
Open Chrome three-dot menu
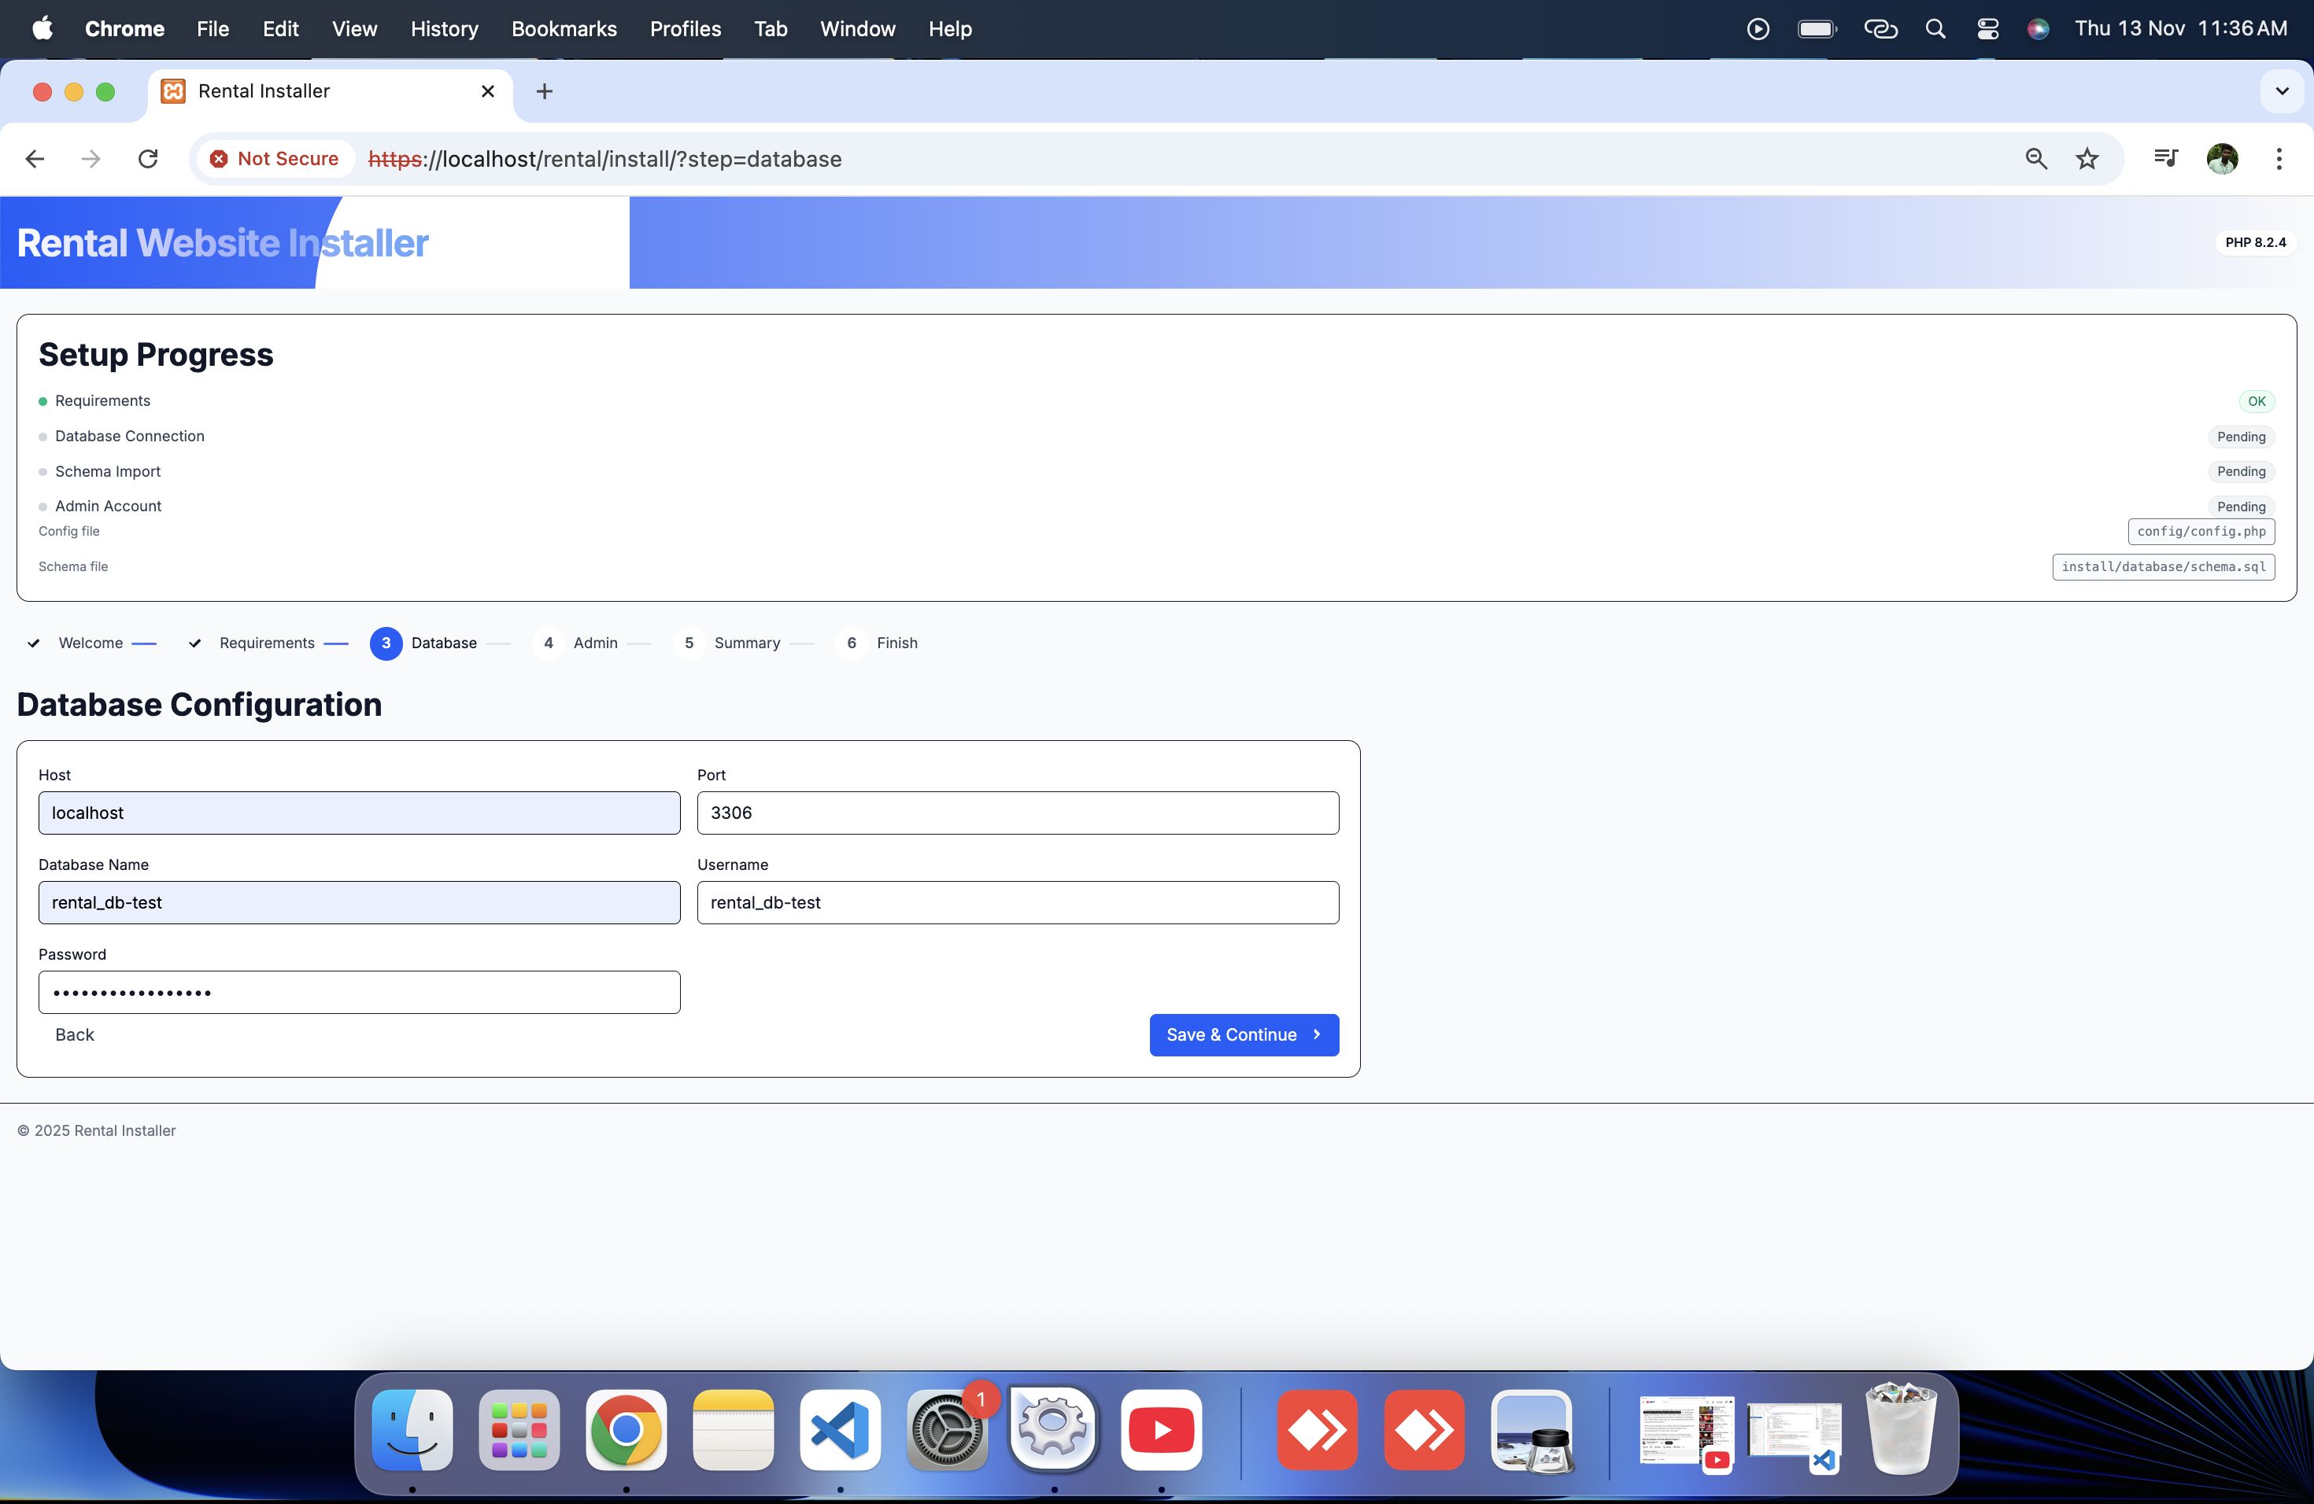pos(2279,158)
